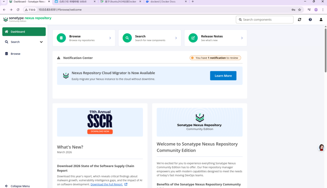Viewport: 327px width, 188px height.
Task: Click the SSCR Download Now banner
Action: (100, 132)
